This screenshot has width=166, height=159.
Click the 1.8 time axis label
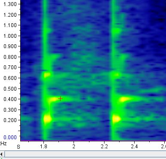44,147
